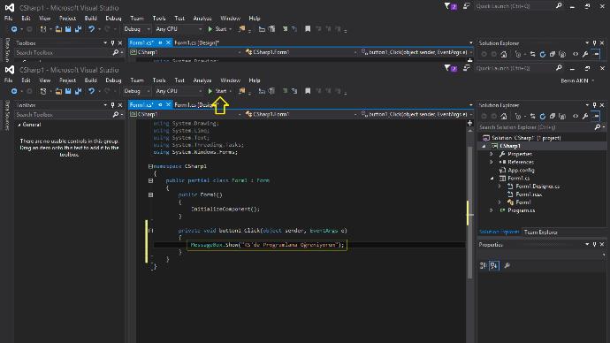Select Form1.resx in lower Solution Explorer
This screenshot has width=610, height=343.
[x=529, y=194]
